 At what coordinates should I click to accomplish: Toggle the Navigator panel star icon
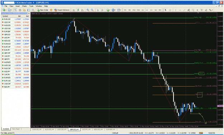tap(24, 10)
